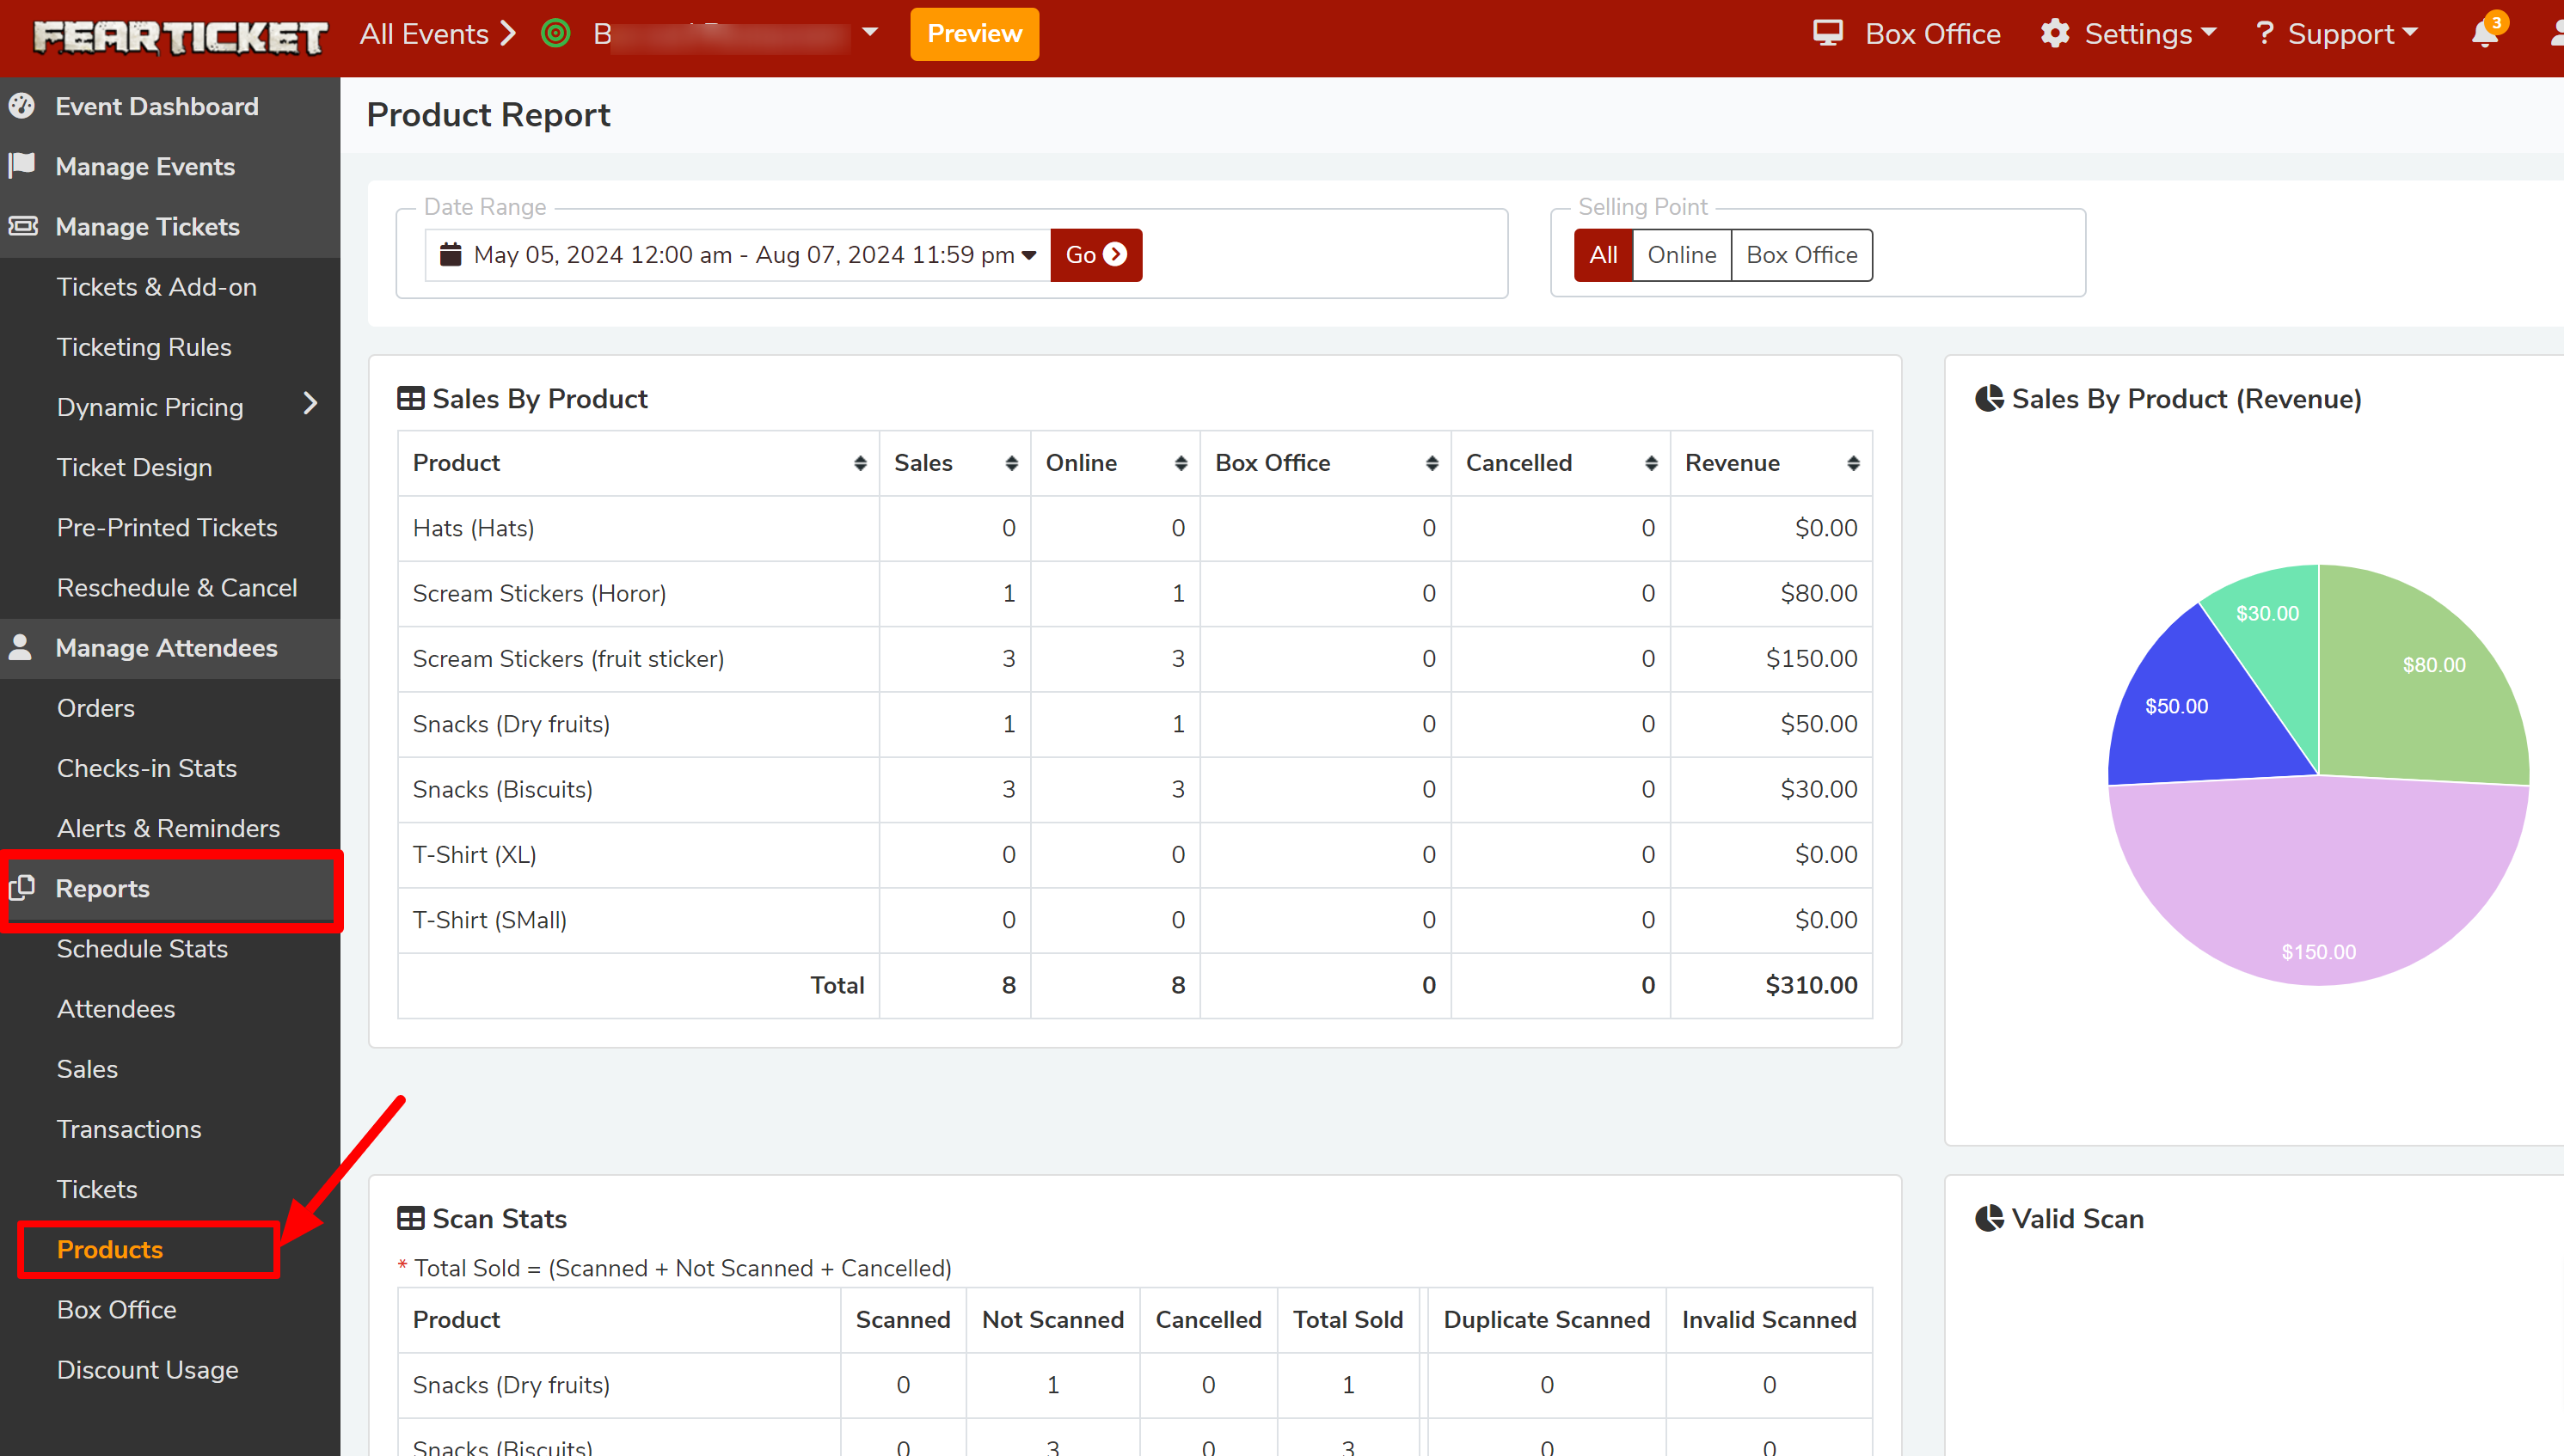Click the Settings gear icon
The height and width of the screenshot is (1456, 2564).
[x=2054, y=33]
